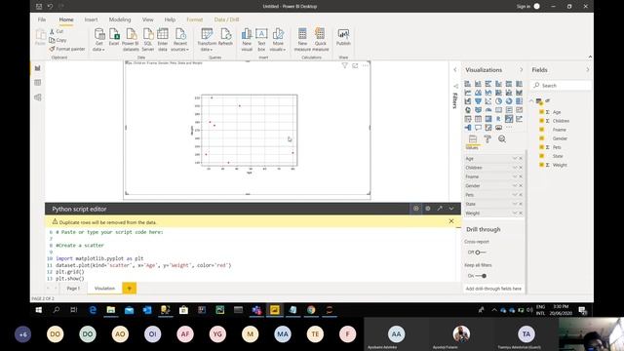Choose the Donut chart visualization
This screenshot has width=624, height=351.
pos(509,101)
